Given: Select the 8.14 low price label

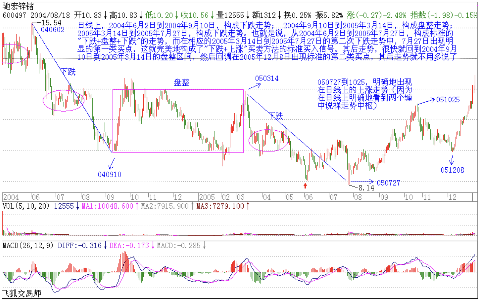Looking at the screenshot, I should click(x=366, y=188).
